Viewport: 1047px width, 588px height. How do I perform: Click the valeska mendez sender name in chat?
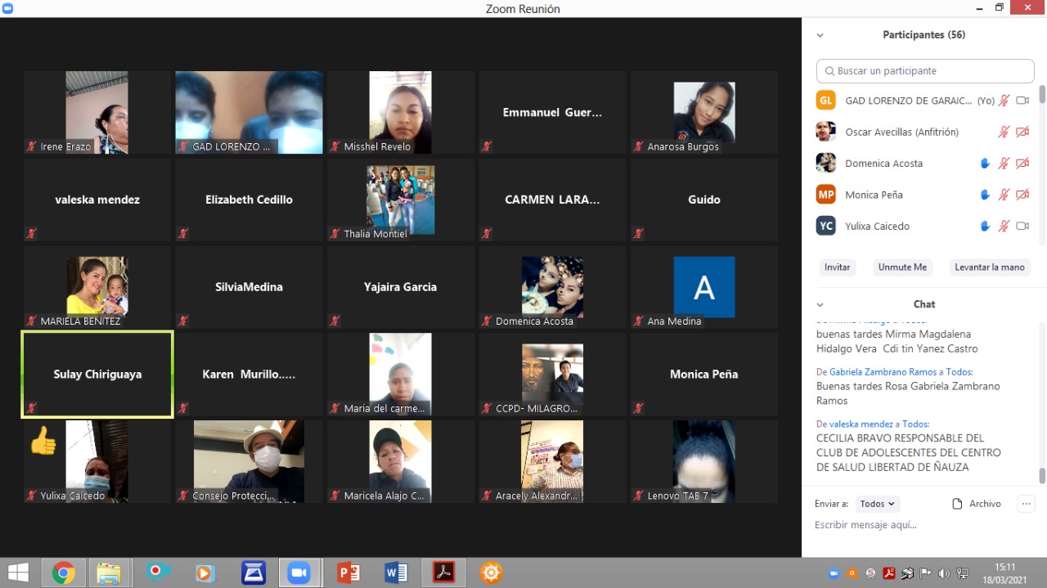(861, 424)
